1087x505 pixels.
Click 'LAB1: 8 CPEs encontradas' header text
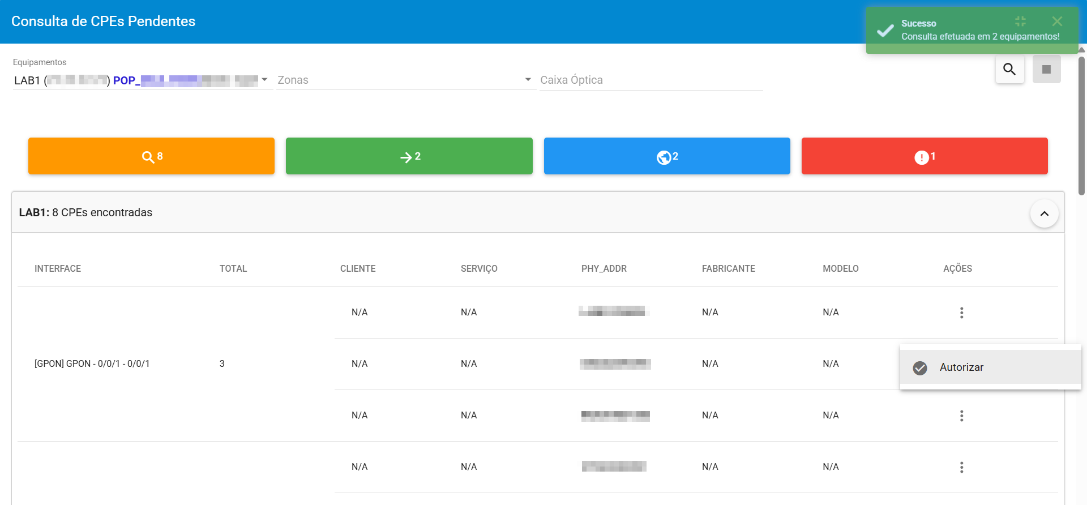tap(85, 212)
